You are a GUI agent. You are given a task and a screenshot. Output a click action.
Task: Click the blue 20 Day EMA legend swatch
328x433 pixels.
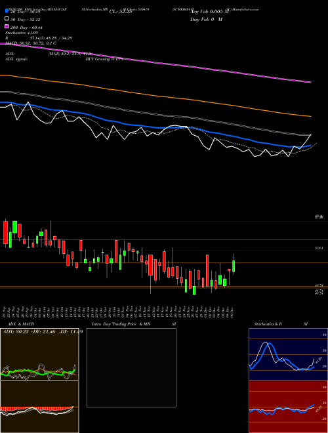pos(7,11)
